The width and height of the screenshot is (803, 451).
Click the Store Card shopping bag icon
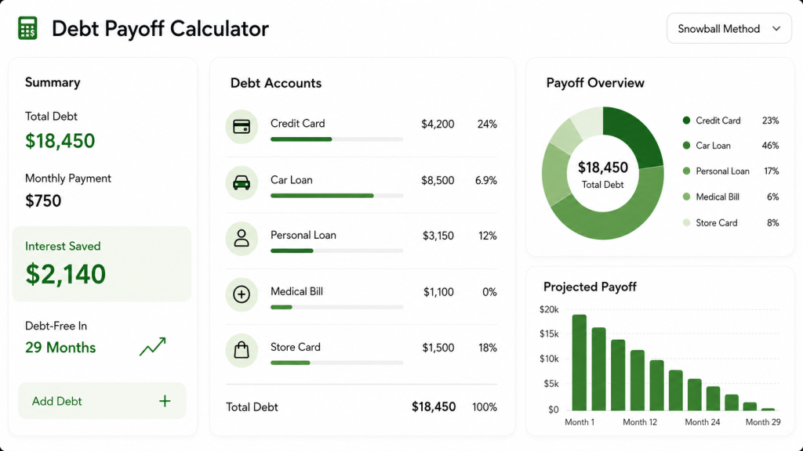coord(242,350)
